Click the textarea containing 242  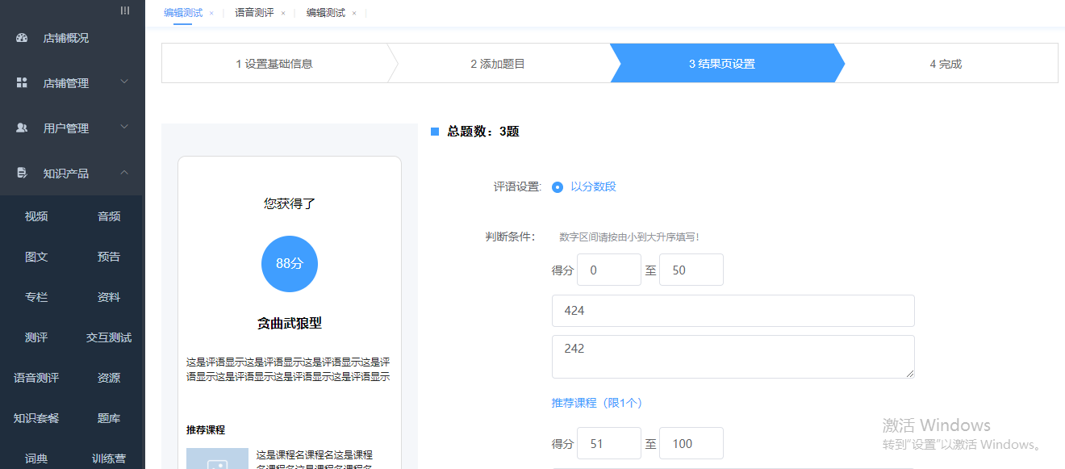[x=733, y=357]
